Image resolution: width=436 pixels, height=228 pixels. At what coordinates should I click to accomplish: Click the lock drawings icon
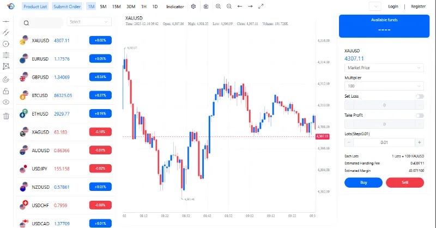[x=6, y=91]
